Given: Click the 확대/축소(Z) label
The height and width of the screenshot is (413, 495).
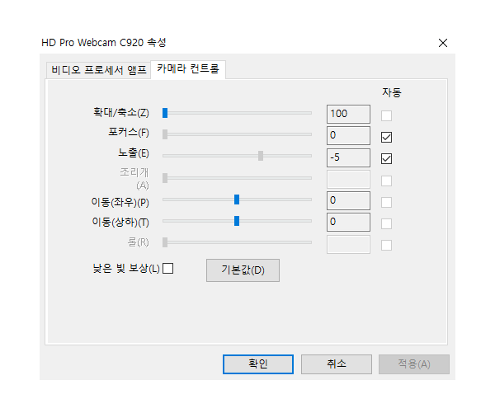Looking at the screenshot, I should [121, 112].
